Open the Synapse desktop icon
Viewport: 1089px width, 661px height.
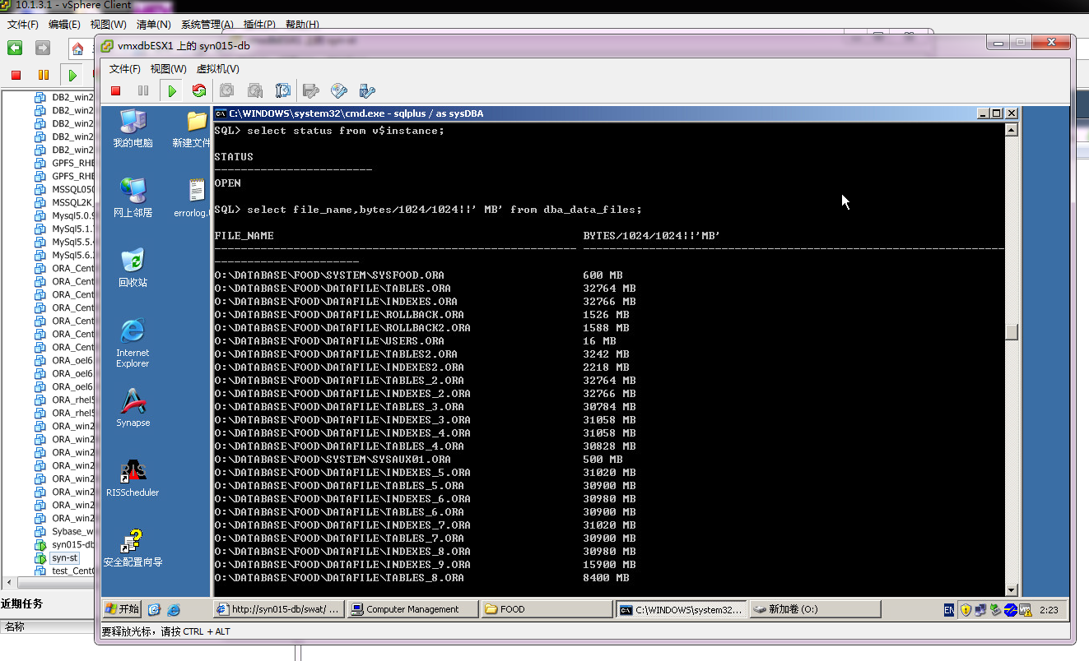(x=133, y=409)
